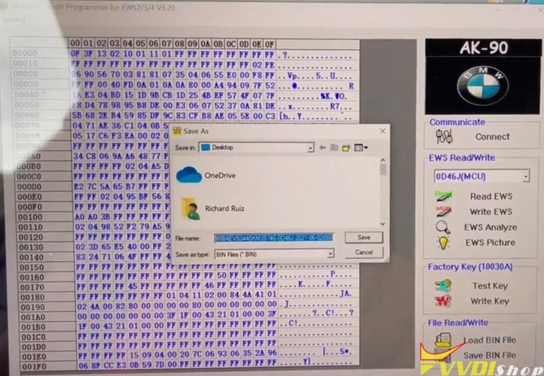544x376 pixels.
Task: Click the BMW logo image
Action: [483, 85]
